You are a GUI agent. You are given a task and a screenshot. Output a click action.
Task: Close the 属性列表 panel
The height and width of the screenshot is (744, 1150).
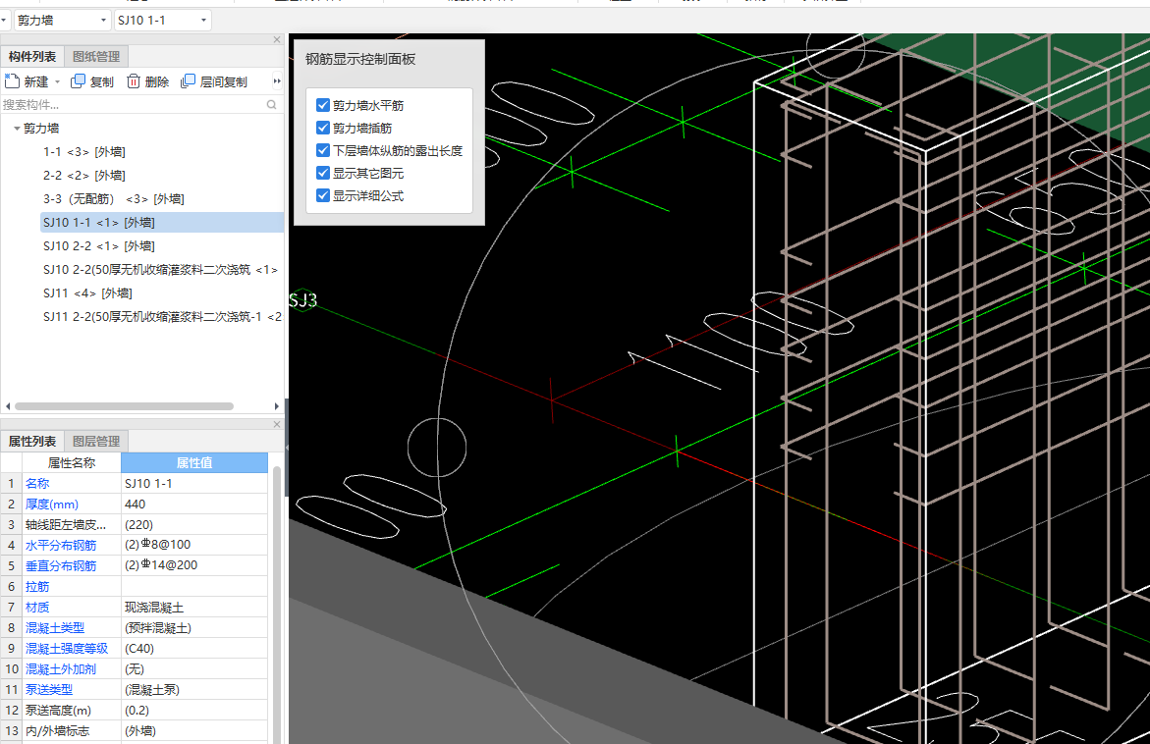pos(277,424)
